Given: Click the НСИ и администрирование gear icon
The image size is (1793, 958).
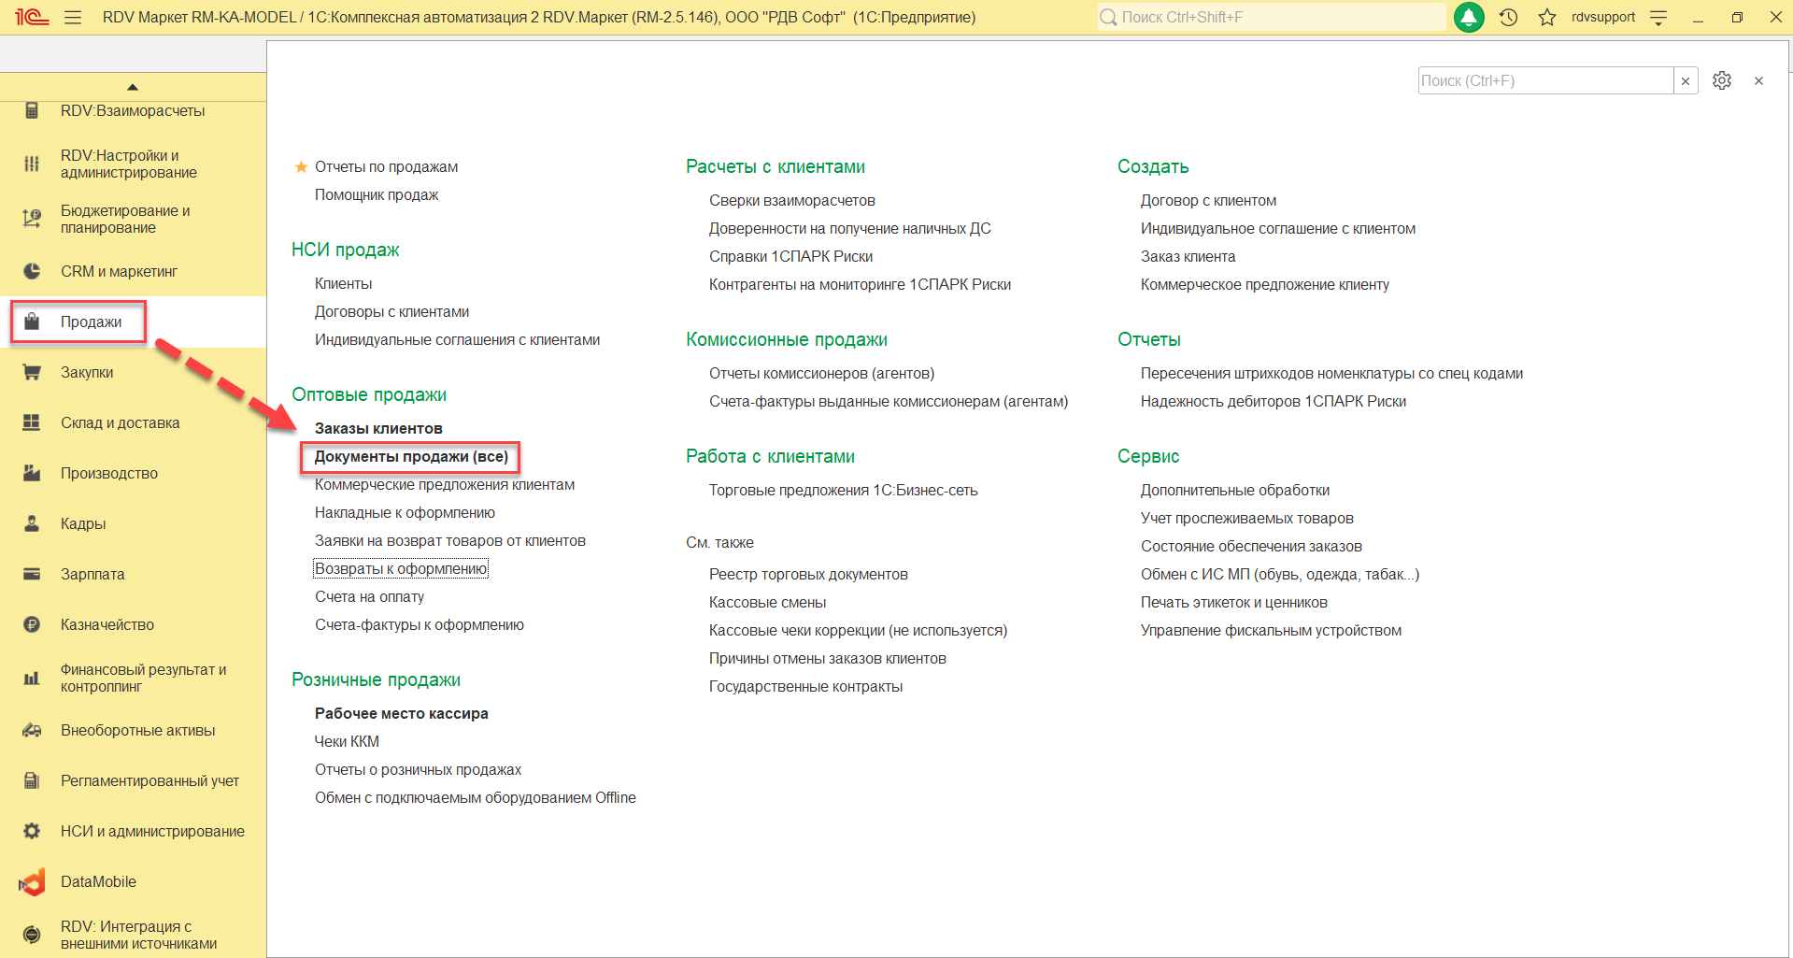Looking at the screenshot, I should point(32,831).
